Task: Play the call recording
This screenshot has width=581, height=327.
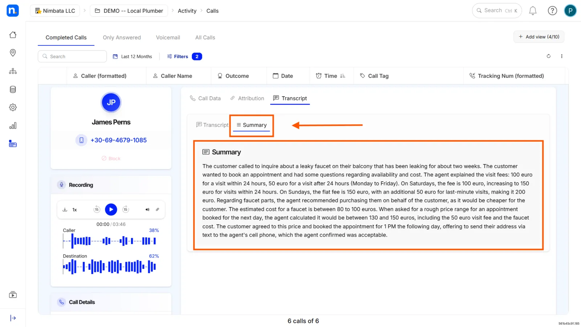Action: point(111,210)
